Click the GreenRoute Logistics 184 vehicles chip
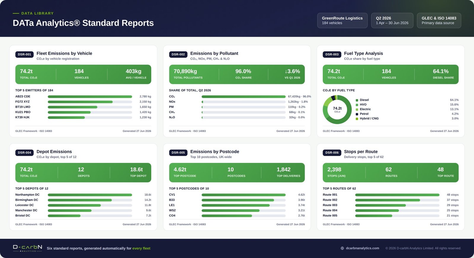 [x=342, y=20]
